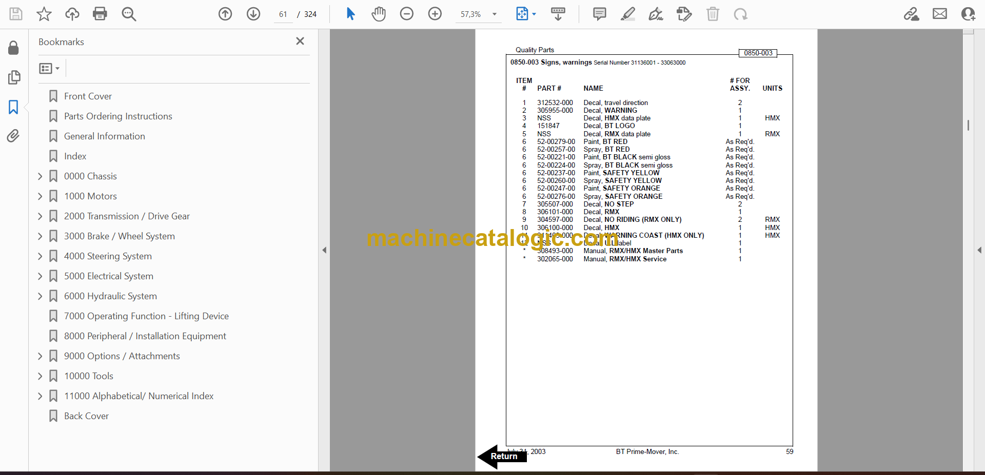Toggle the Bookmarks sidebar panel
Viewport: 985px width, 475px height.
[x=14, y=107]
